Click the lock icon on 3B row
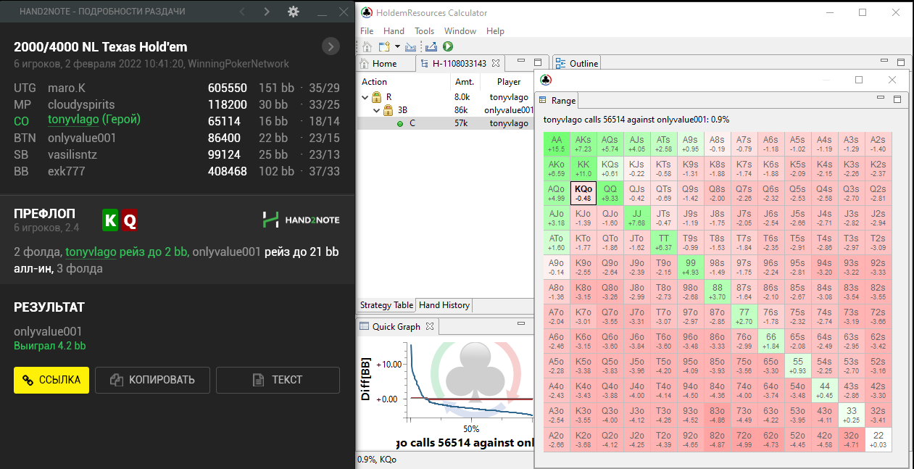 [389, 110]
